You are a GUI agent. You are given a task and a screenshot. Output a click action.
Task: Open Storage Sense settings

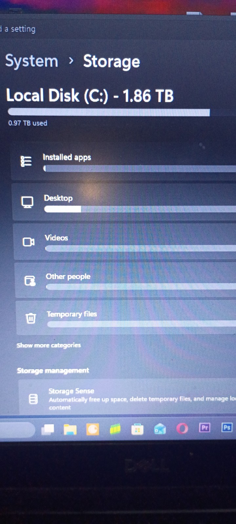click(x=128, y=397)
